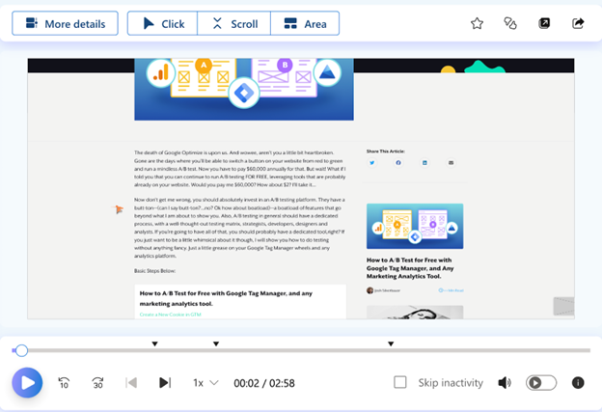Jump to the third timeline event marker
The height and width of the screenshot is (412, 602).
tap(391, 344)
